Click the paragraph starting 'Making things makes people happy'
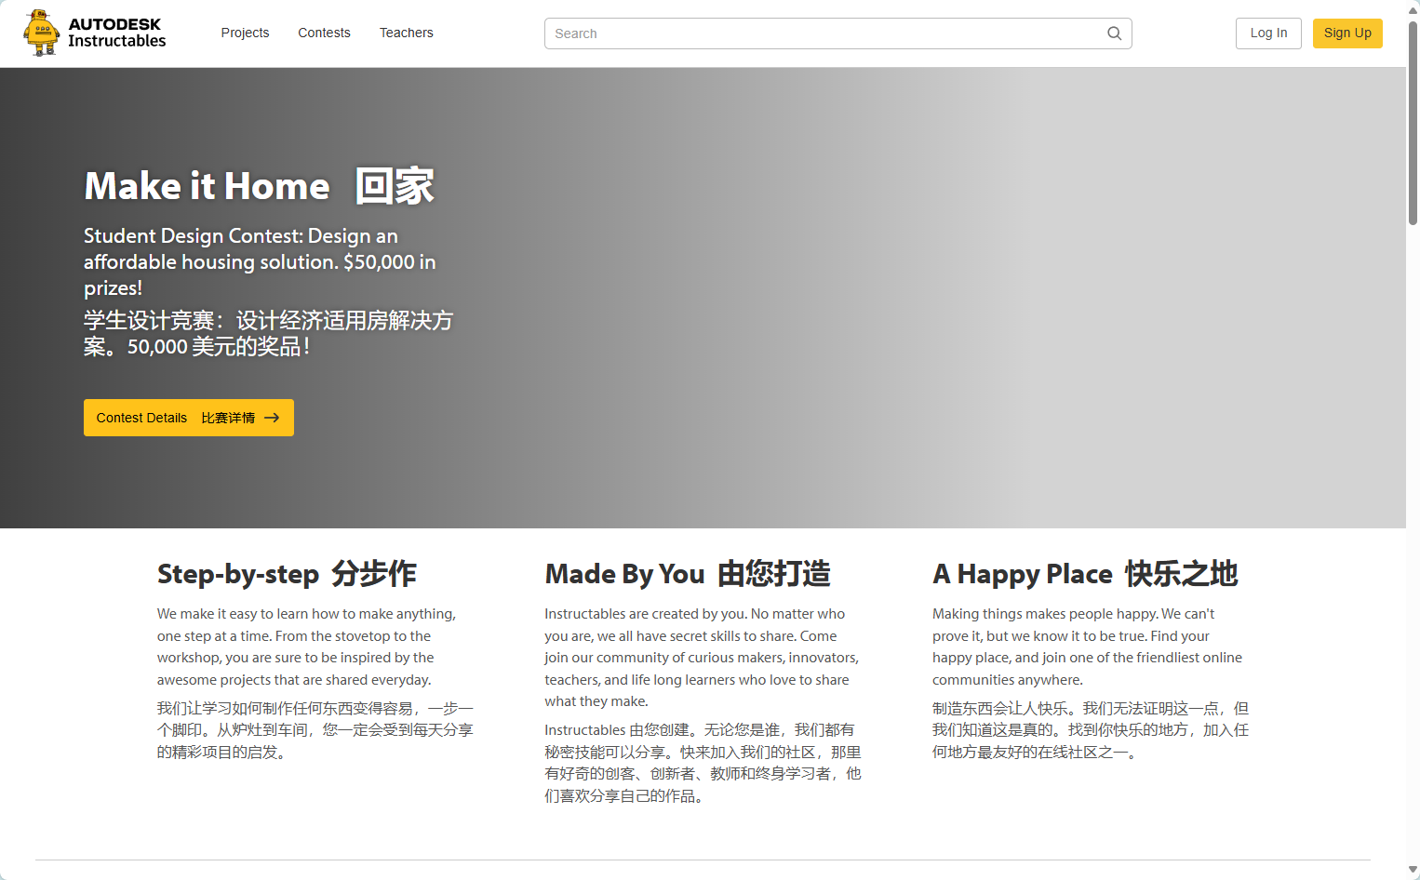 1087,647
